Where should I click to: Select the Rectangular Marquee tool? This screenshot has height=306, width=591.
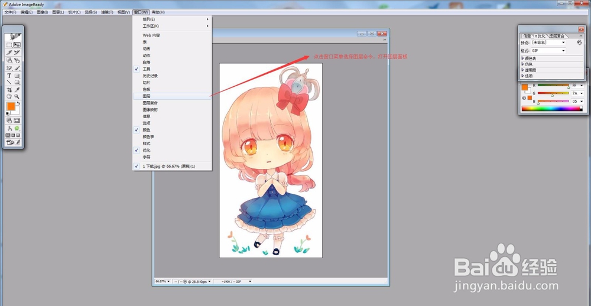click(9, 45)
